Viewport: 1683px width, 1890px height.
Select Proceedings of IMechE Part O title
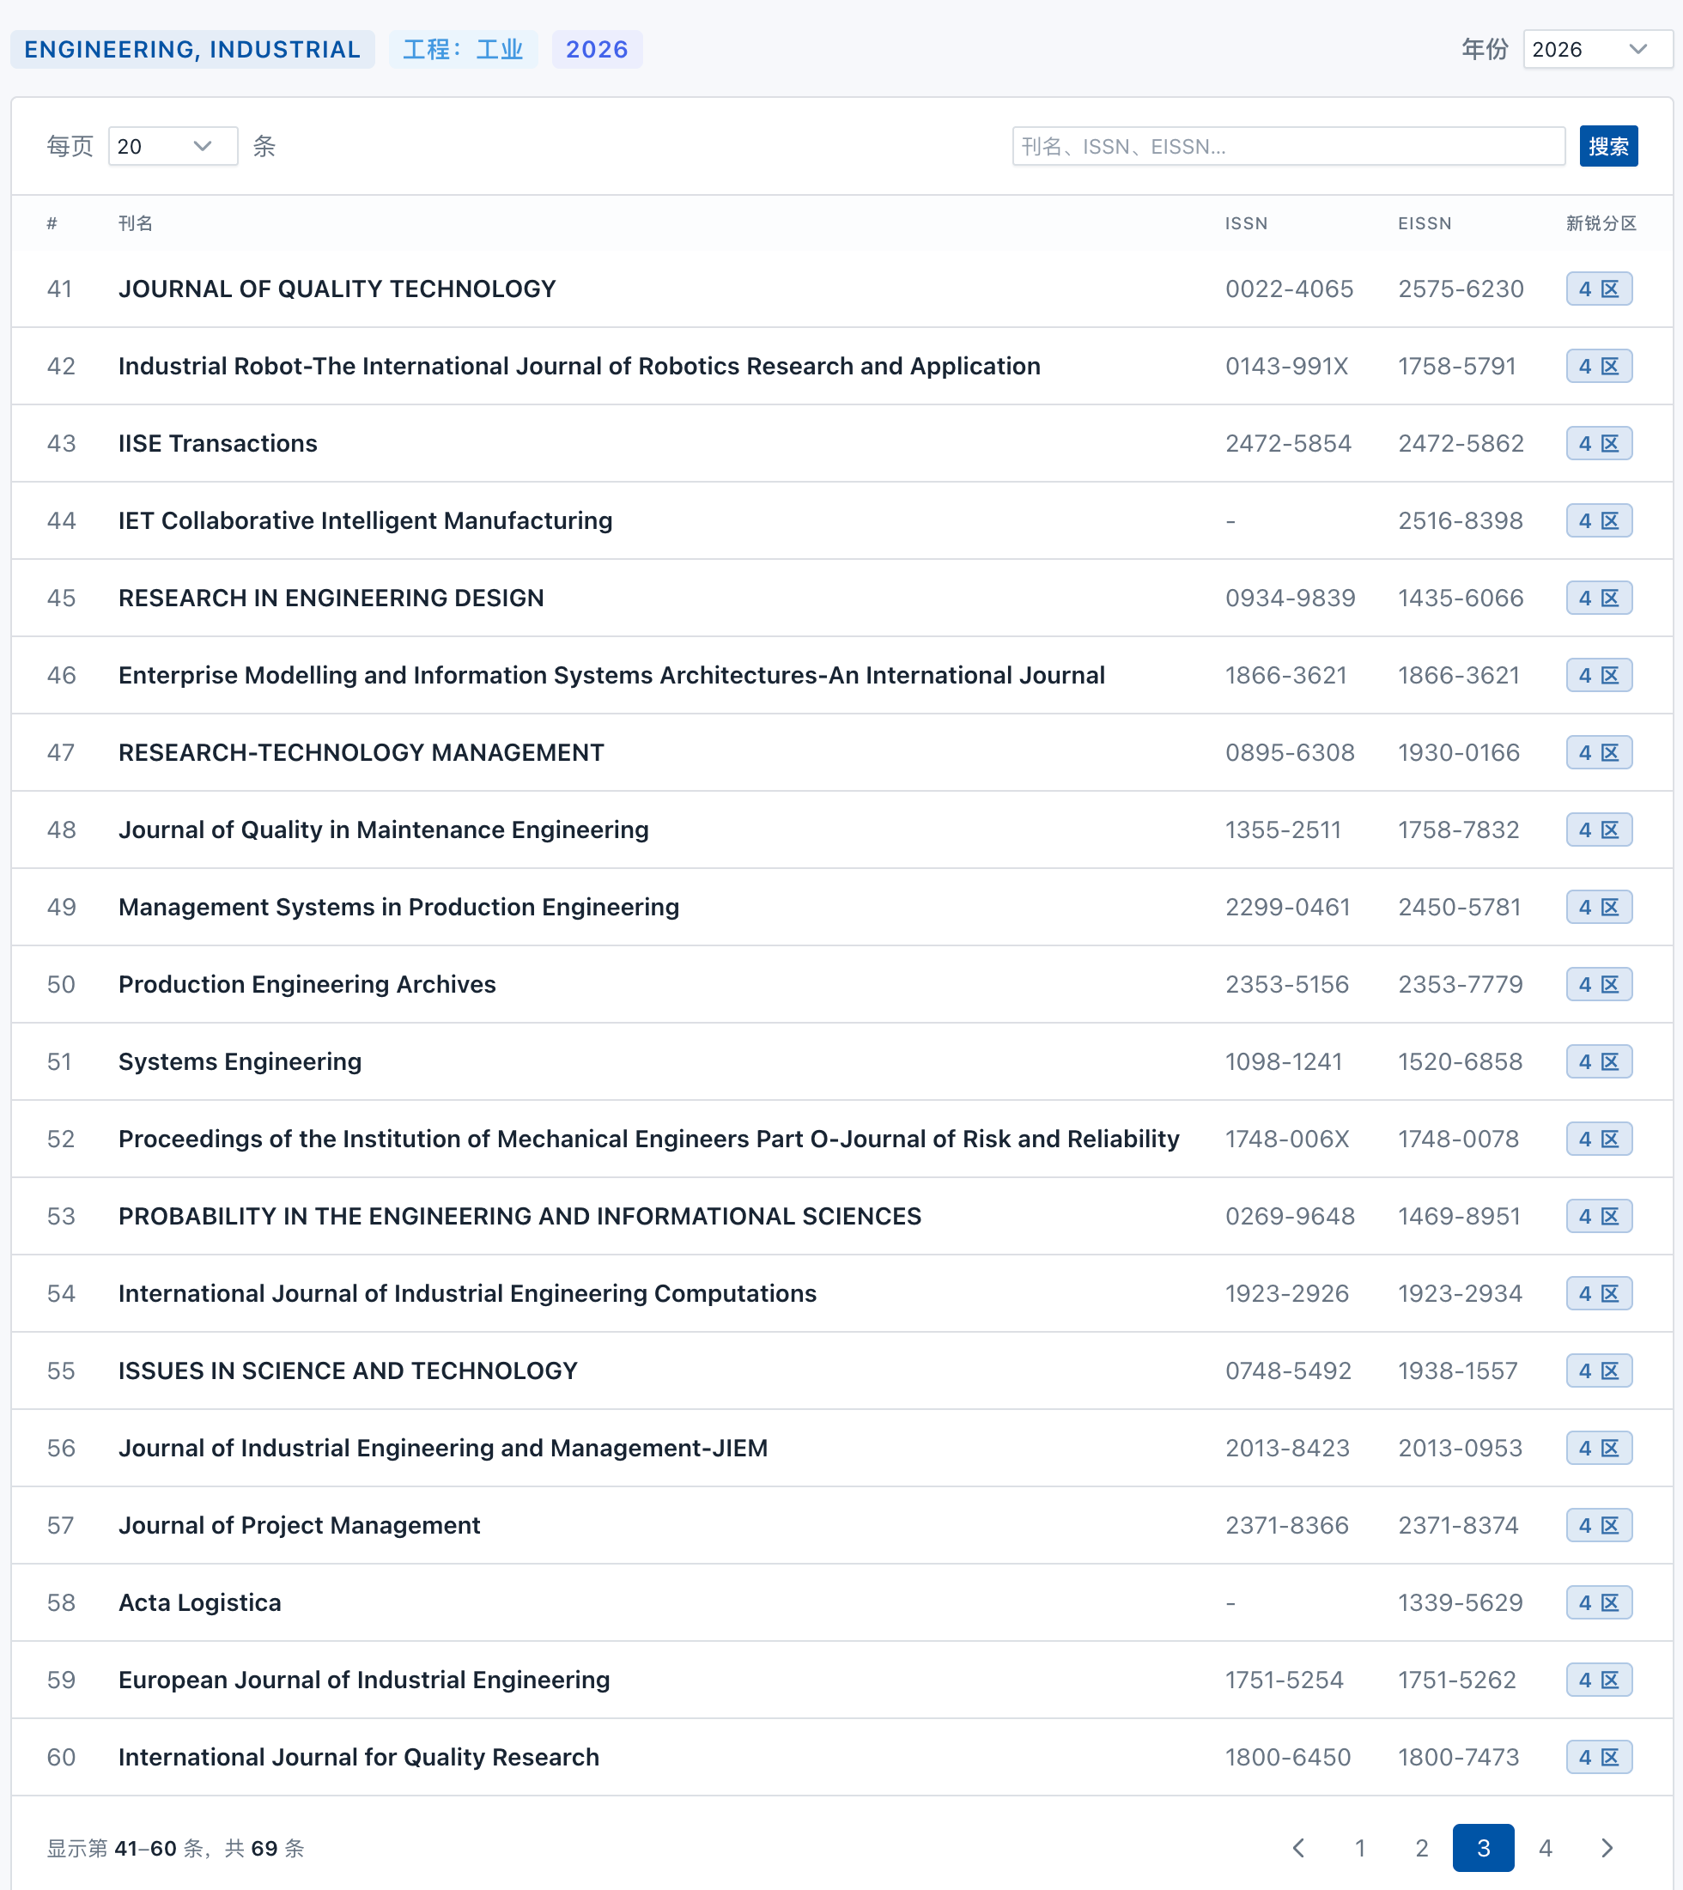(x=649, y=1139)
